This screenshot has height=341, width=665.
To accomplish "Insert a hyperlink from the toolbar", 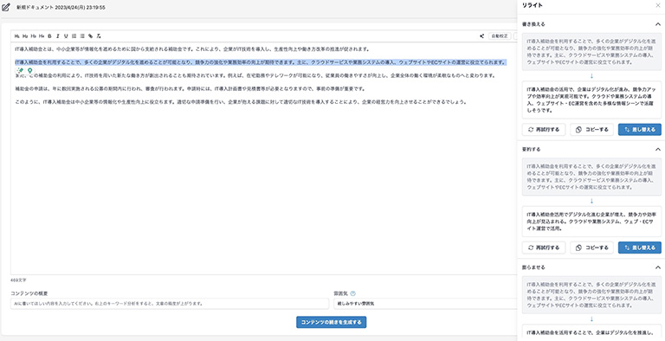I will click(x=90, y=36).
